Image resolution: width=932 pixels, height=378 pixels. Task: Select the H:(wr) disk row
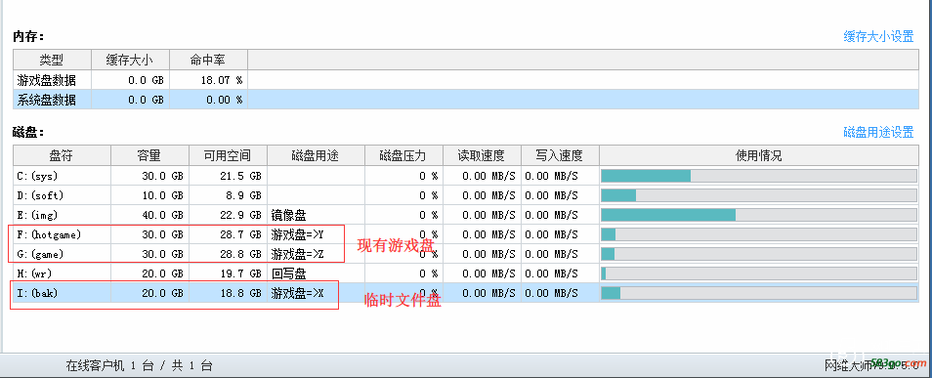click(x=466, y=273)
